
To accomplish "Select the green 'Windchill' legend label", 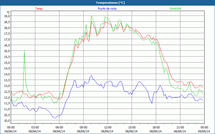I will [175, 9].
